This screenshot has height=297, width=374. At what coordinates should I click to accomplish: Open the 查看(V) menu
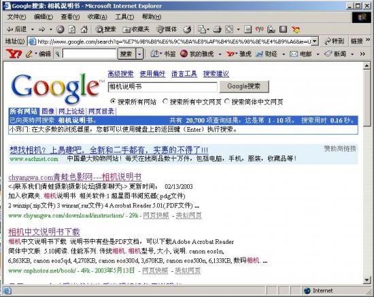click(x=70, y=17)
